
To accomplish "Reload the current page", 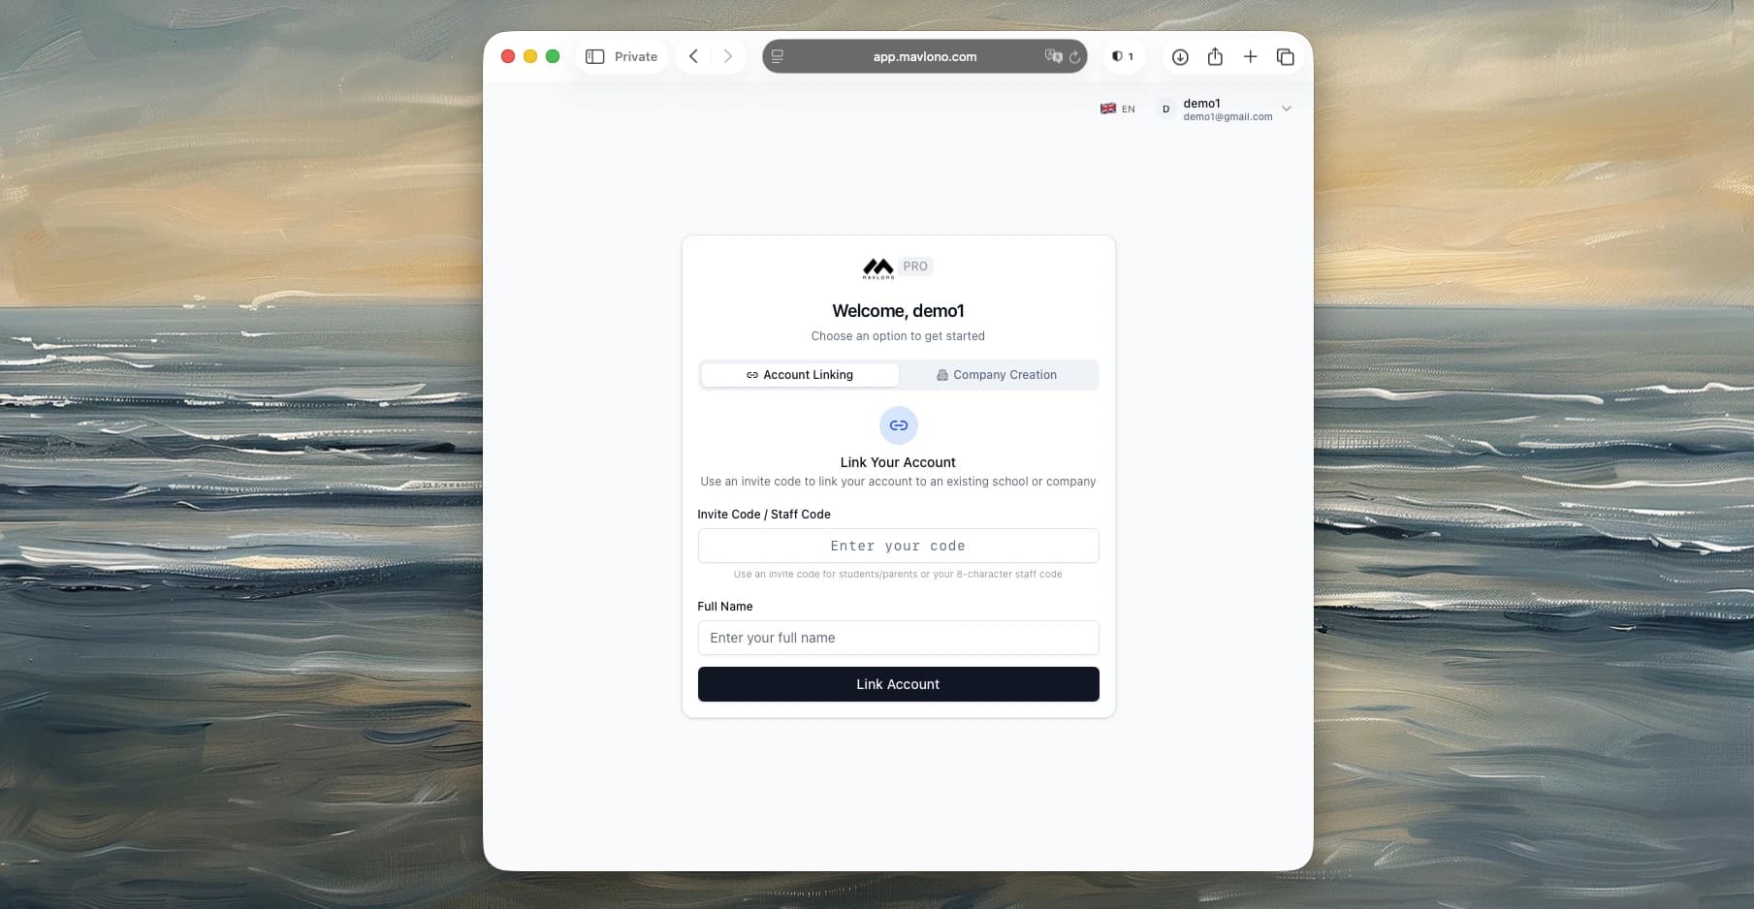I will coord(1074,57).
